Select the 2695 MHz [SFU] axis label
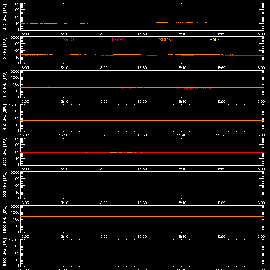This screenshot has height=270, width=270. [4, 152]
